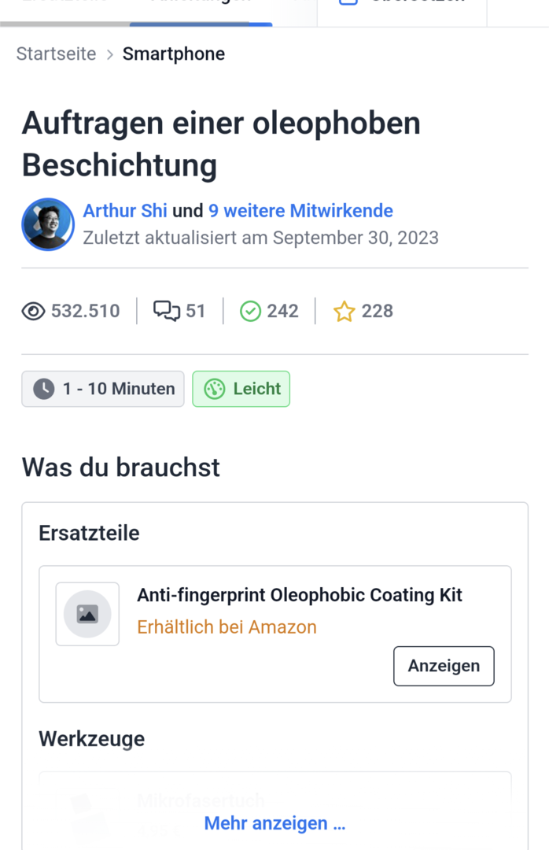Image resolution: width=549 pixels, height=850 pixels.
Task: Click the gauge icon next to Leicht
Action: pyautogui.click(x=215, y=389)
